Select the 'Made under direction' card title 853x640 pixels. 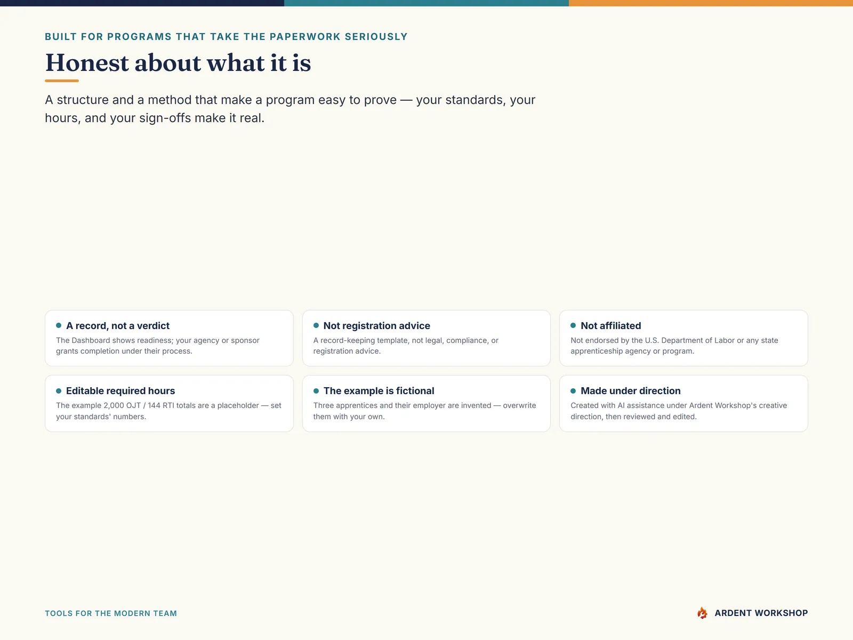click(631, 391)
